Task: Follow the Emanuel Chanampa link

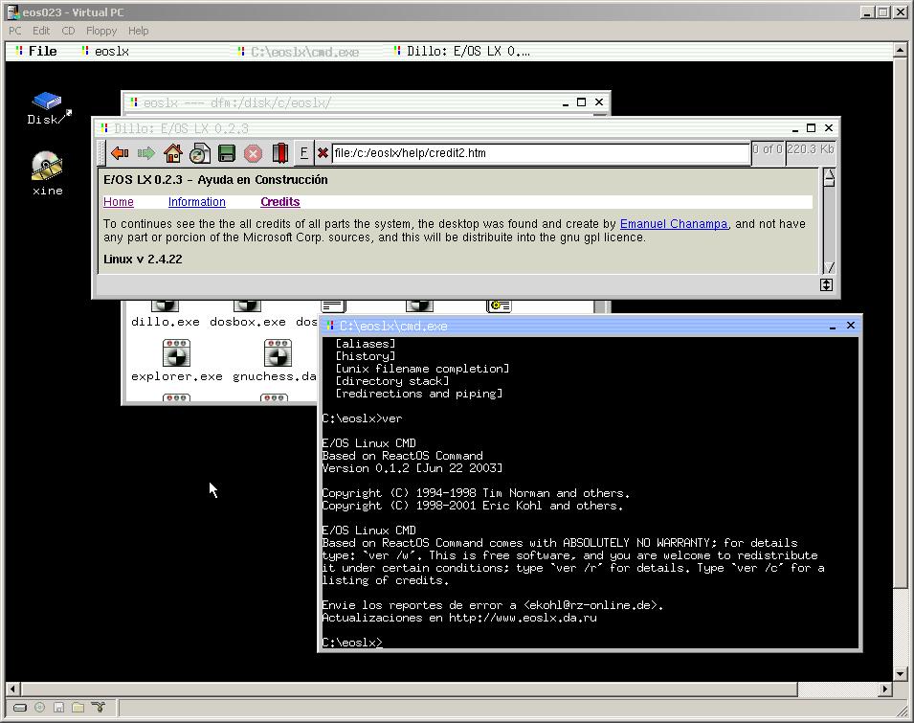Action: tap(673, 224)
